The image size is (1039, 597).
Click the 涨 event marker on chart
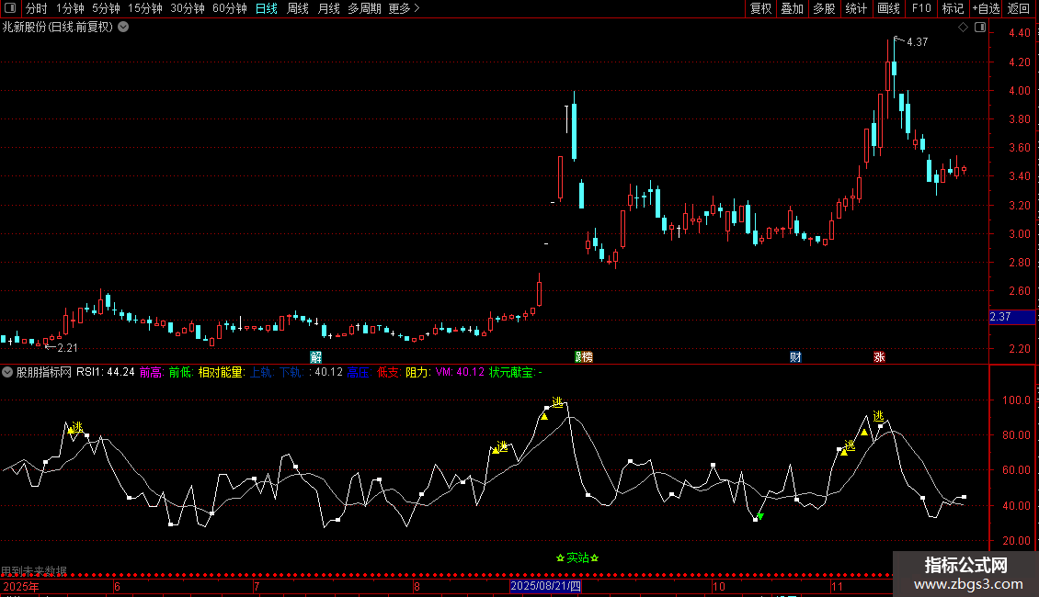(879, 357)
